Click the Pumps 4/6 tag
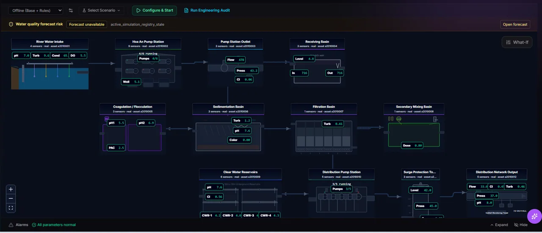This screenshot has height=233, width=542. [x=148, y=58]
